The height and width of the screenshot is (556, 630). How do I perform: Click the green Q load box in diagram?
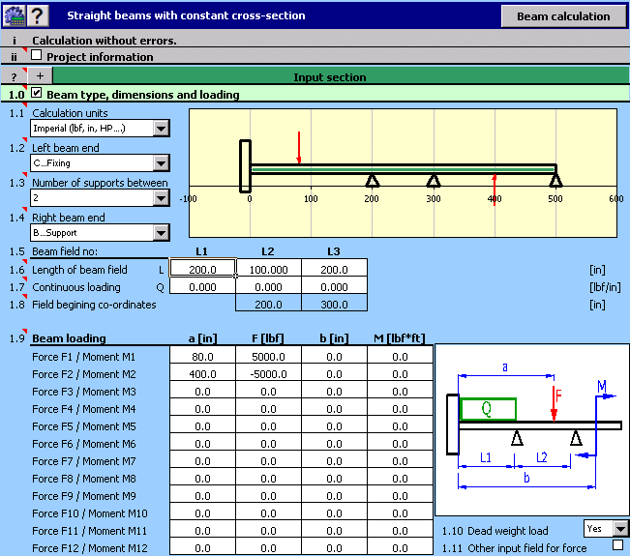point(488,409)
